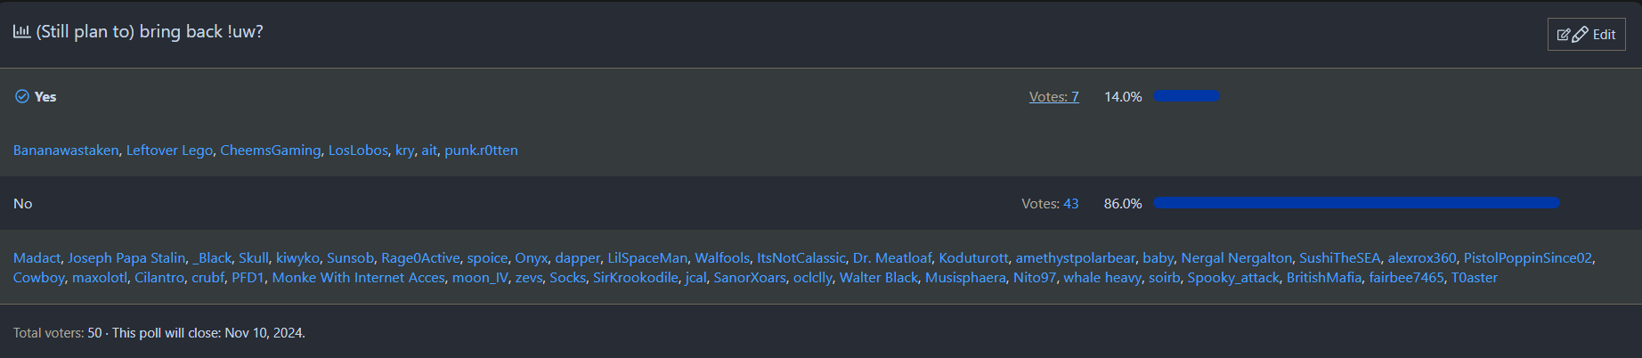Open PistolPoppinSince02 profile
The image size is (1642, 358).
pyautogui.click(x=1527, y=258)
